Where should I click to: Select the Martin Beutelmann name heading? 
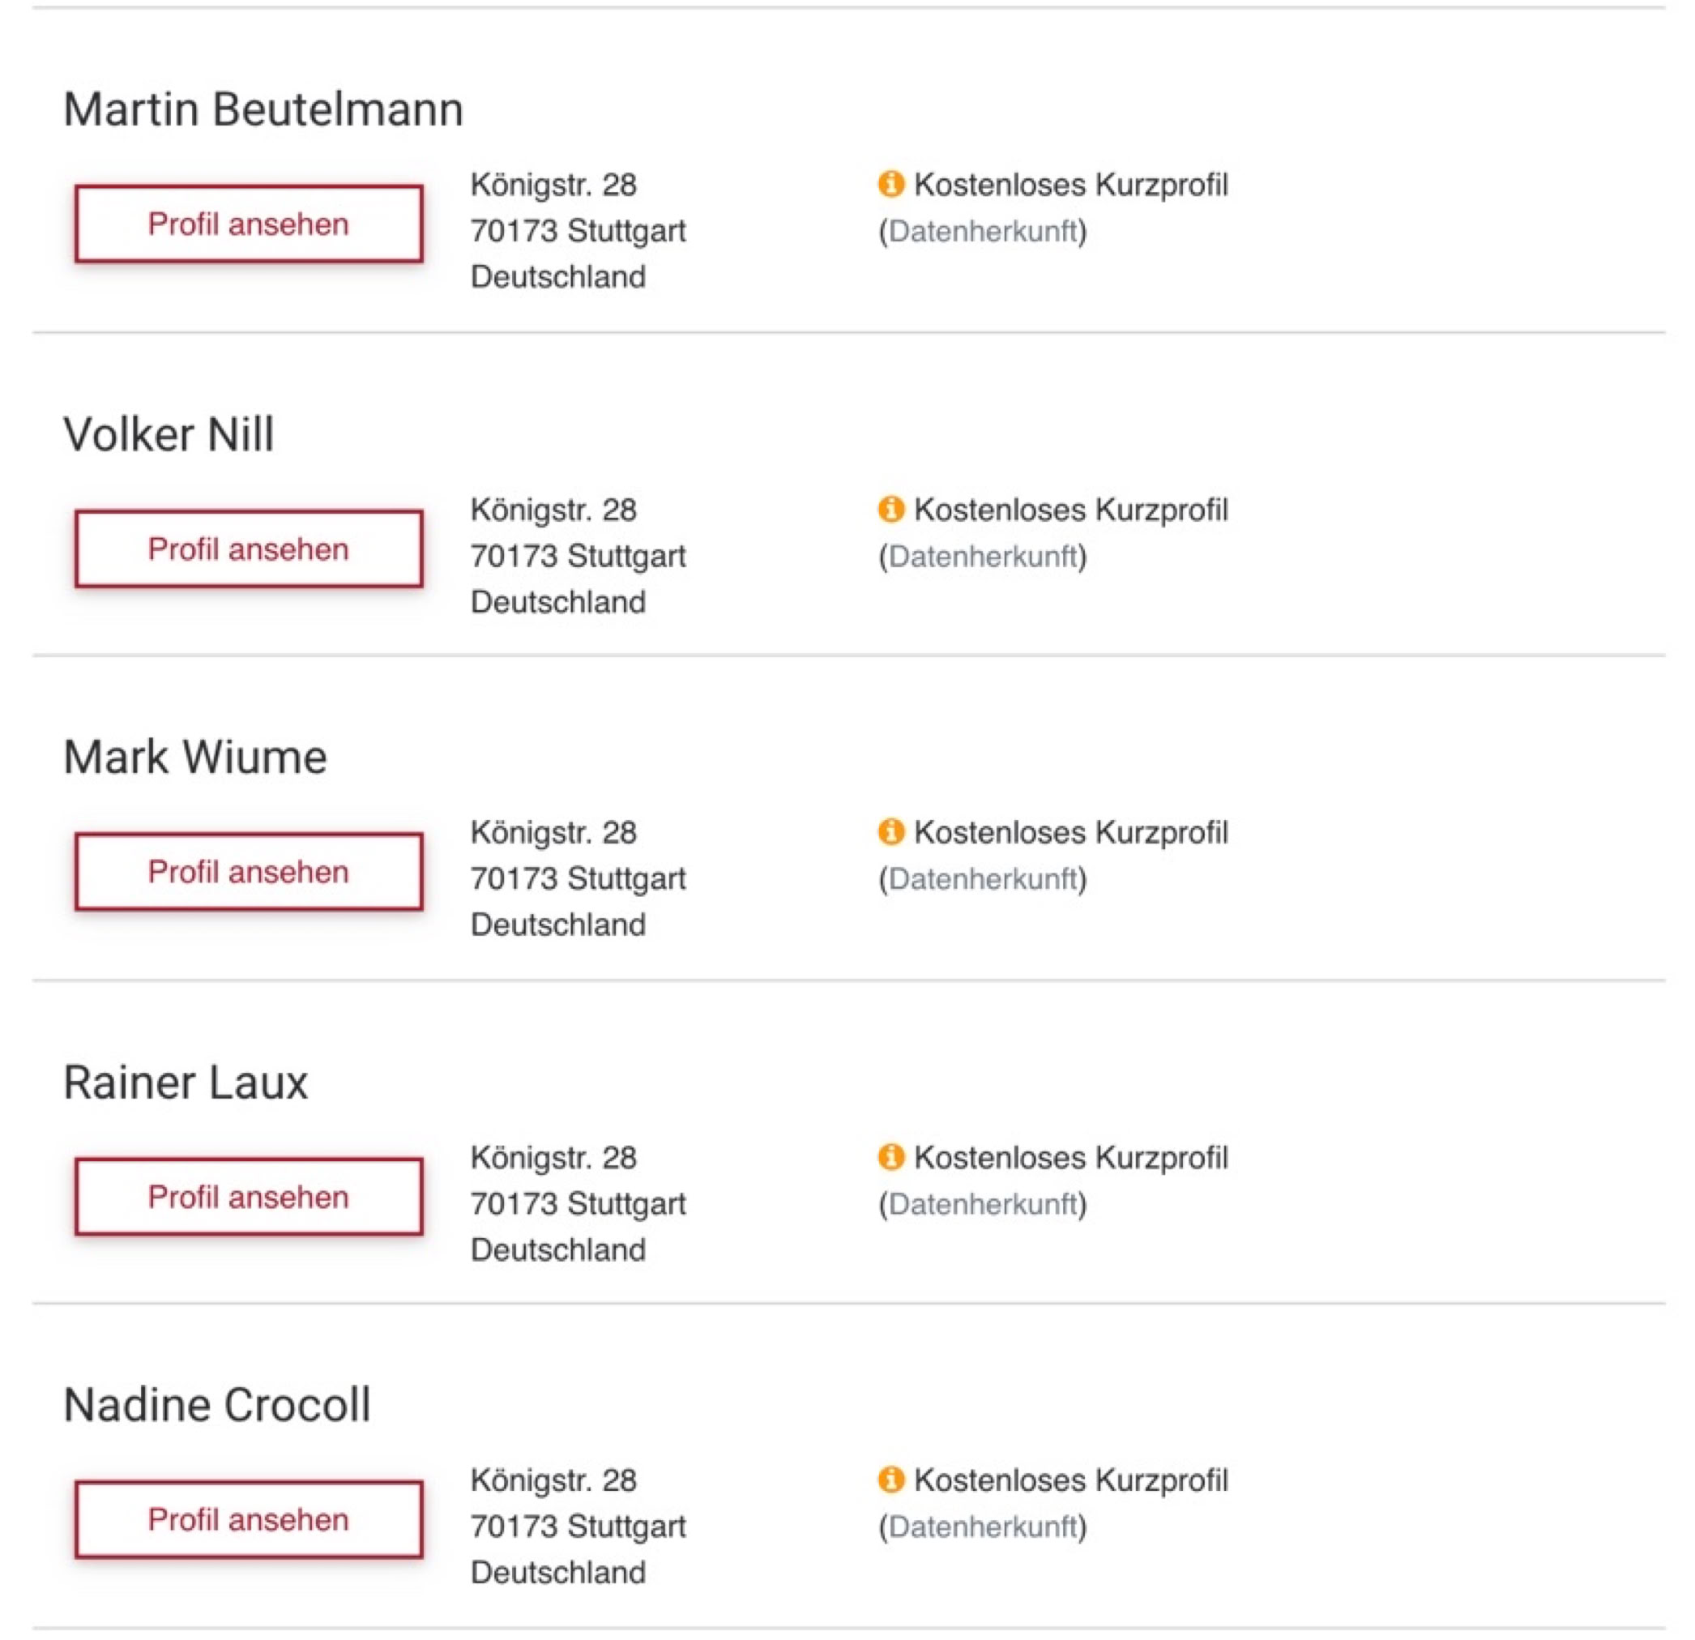point(264,110)
